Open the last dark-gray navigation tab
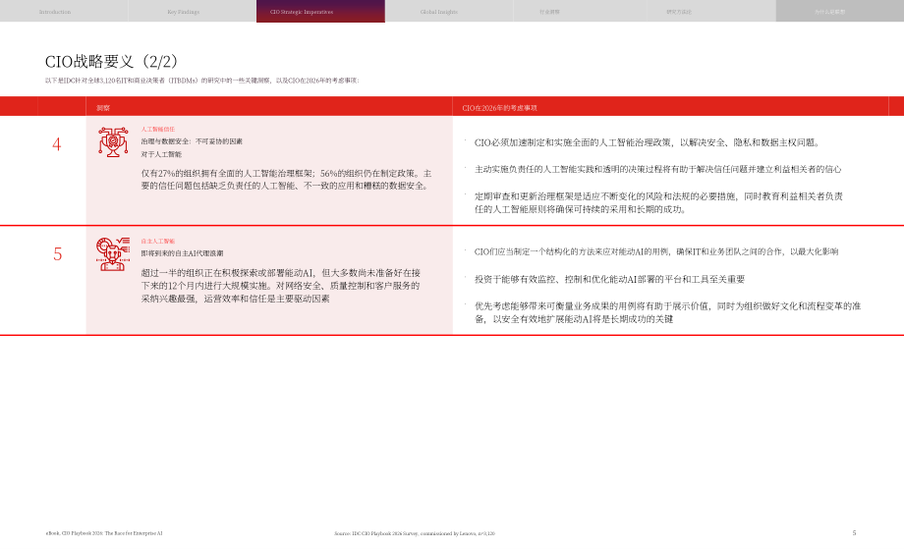904x549 pixels. click(x=840, y=11)
